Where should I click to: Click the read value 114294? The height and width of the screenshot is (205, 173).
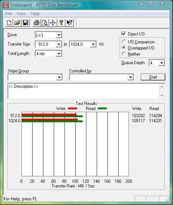(x=155, y=115)
